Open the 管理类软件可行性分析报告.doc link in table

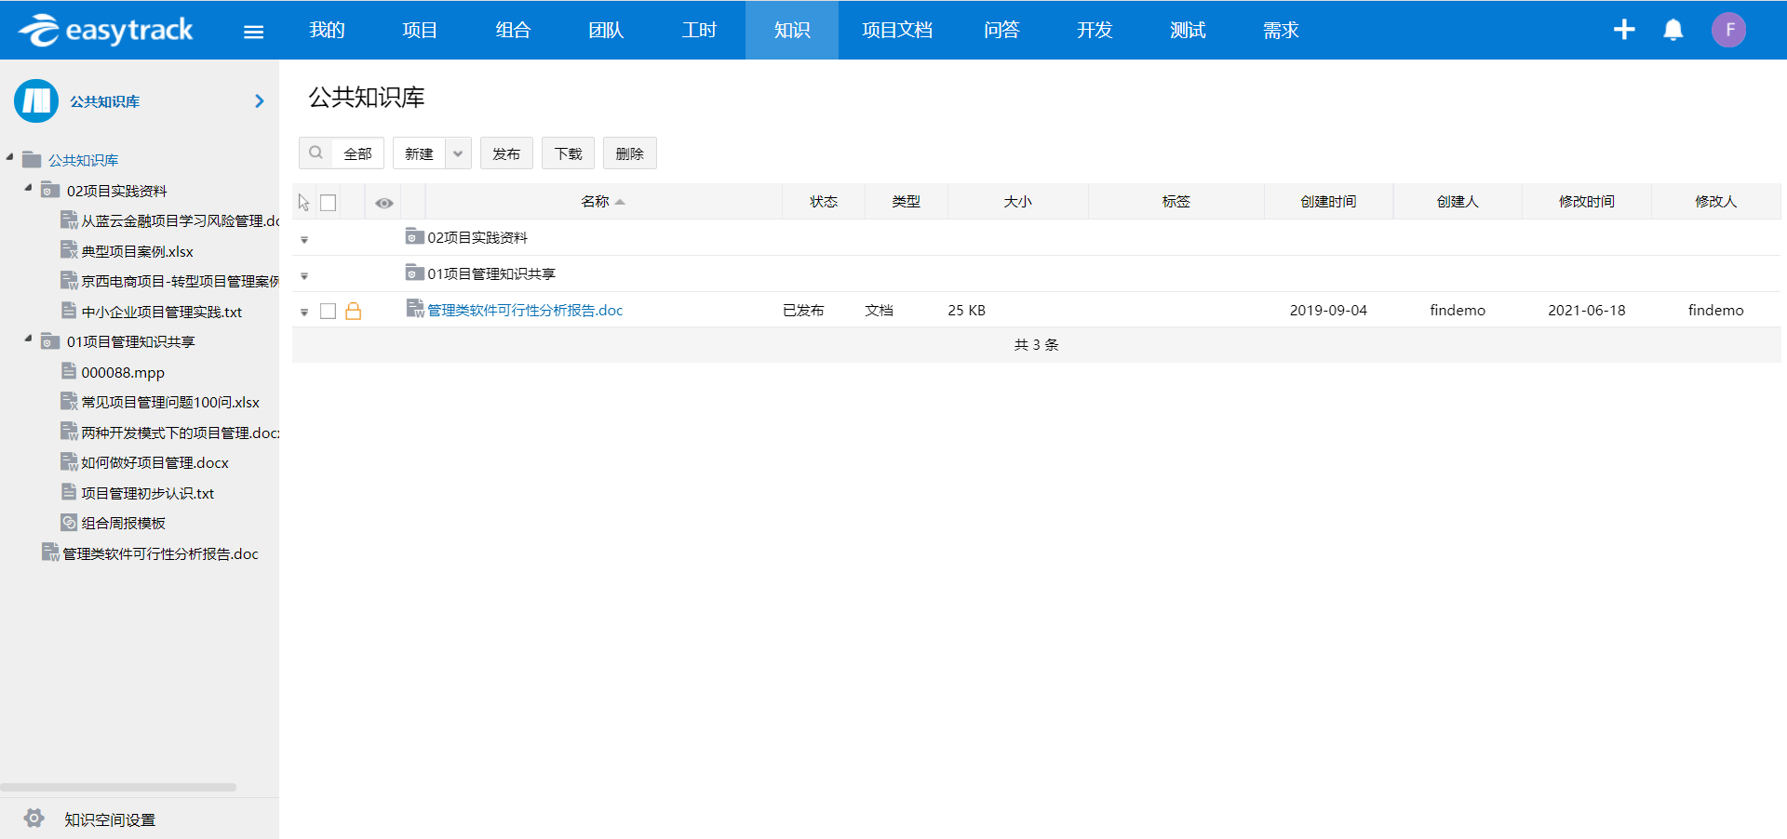[525, 310]
